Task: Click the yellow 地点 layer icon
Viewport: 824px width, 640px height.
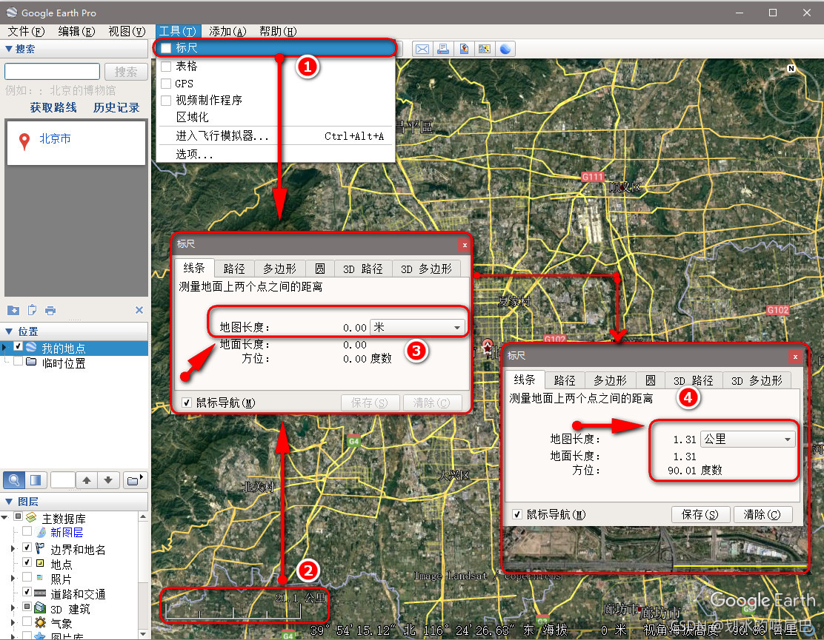Action: tap(40, 563)
